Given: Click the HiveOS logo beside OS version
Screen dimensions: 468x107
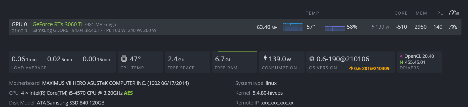Looking at the screenshot, I should click(312, 59).
